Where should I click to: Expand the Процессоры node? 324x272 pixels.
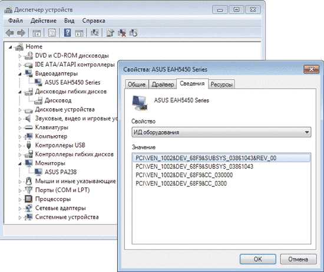20,200
